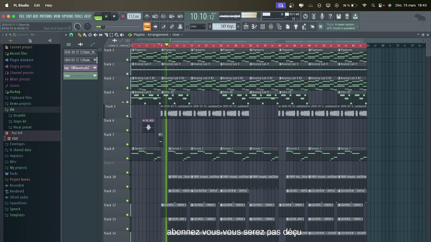Click the tempo 112.000 field
This screenshot has width=431, height=242.
[134, 16]
